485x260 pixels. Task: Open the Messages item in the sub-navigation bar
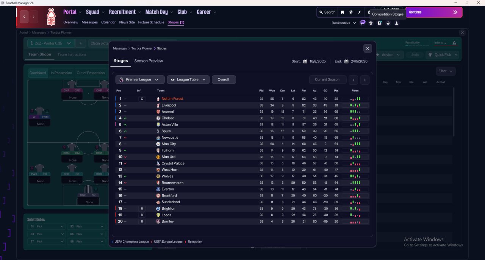(90, 22)
